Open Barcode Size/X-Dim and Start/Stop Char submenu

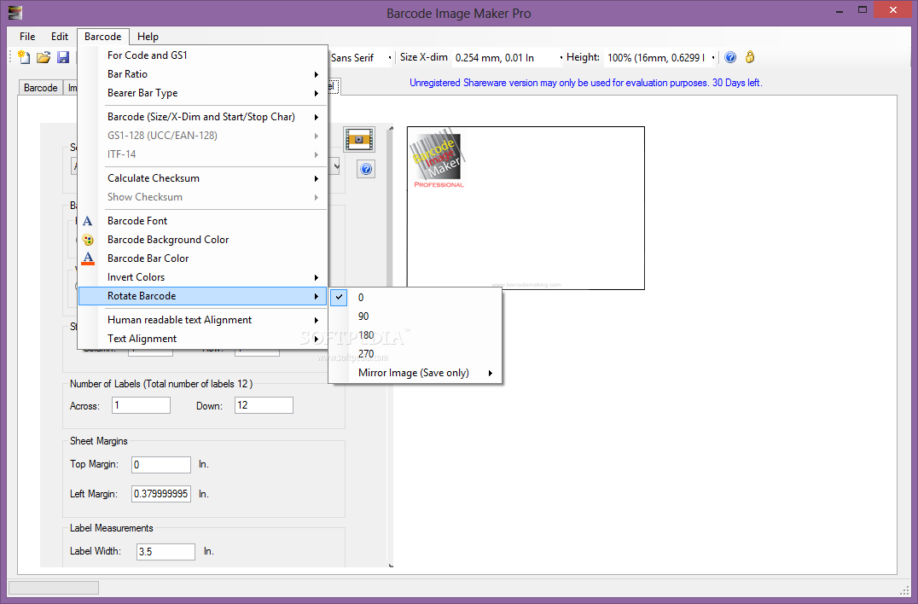click(202, 117)
